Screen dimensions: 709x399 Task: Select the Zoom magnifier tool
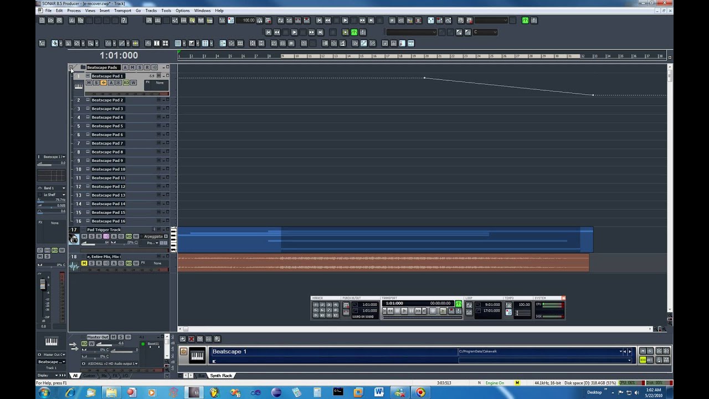point(90,43)
